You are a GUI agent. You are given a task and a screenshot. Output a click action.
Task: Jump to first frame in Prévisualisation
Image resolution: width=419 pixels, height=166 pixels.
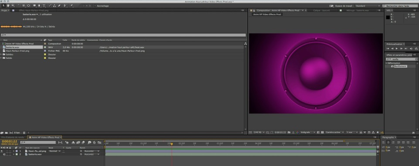[388, 48]
